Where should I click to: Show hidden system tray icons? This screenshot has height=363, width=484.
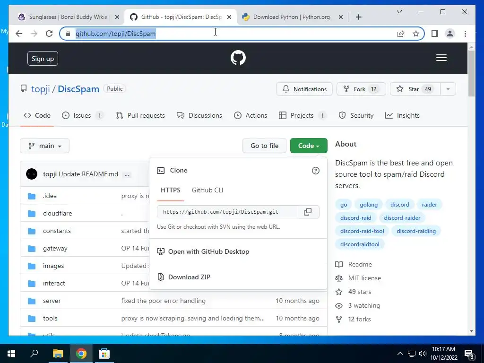[400, 354]
